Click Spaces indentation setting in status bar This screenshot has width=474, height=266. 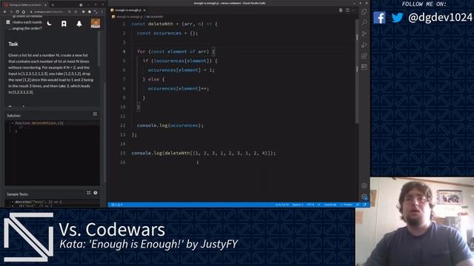click(x=298, y=205)
